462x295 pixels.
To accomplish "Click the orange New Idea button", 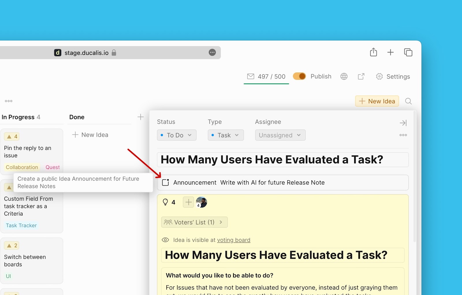I will coord(377,101).
